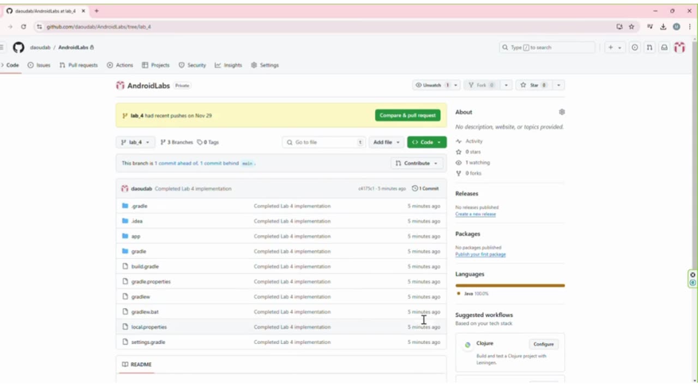Star the AndroidLabs repository
Image resolution: width=698 pixels, height=392 pixels.
(x=533, y=85)
